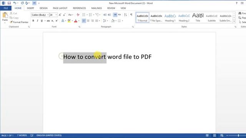
Task: Apply the Normal style
Action: coord(142,18)
